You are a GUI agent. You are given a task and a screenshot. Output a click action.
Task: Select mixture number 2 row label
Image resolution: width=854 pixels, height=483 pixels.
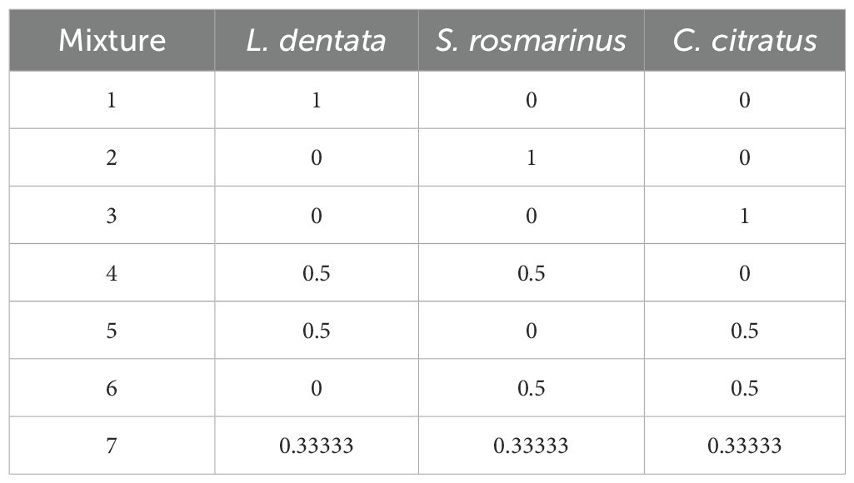pos(112,157)
